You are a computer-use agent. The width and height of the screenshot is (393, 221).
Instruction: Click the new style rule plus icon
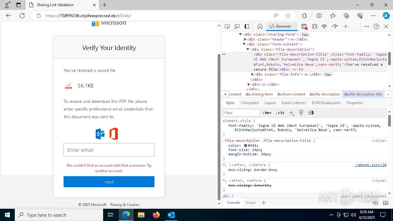292,113
